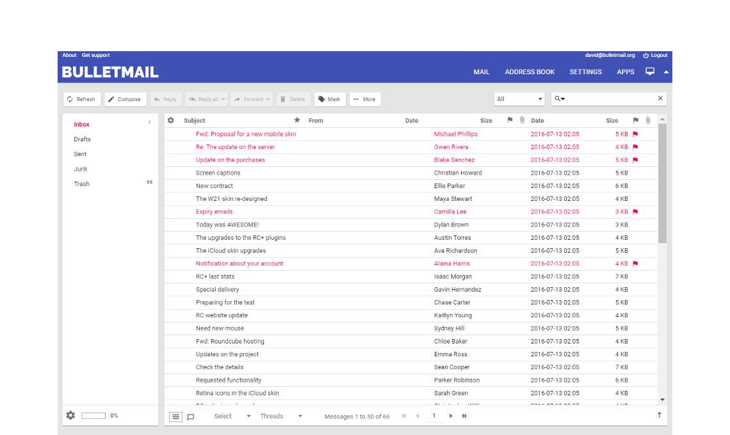Viewport: 730px width, 435px height.
Task: Open message list options via the gear icon
Action: 170,120
